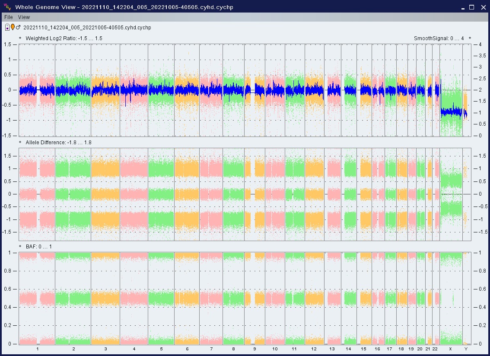Expand Allele Difference plus sign
The image size is (490, 356).
point(20,142)
